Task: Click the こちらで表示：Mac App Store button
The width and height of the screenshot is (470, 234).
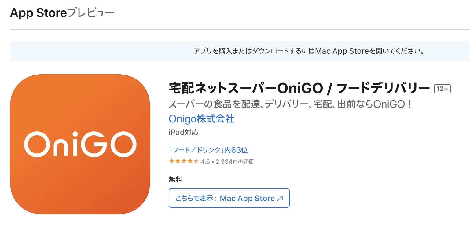Action: pyautogui.click(x=229, y=198)
